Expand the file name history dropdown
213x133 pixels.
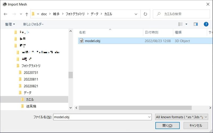click(x=149, y=117)
